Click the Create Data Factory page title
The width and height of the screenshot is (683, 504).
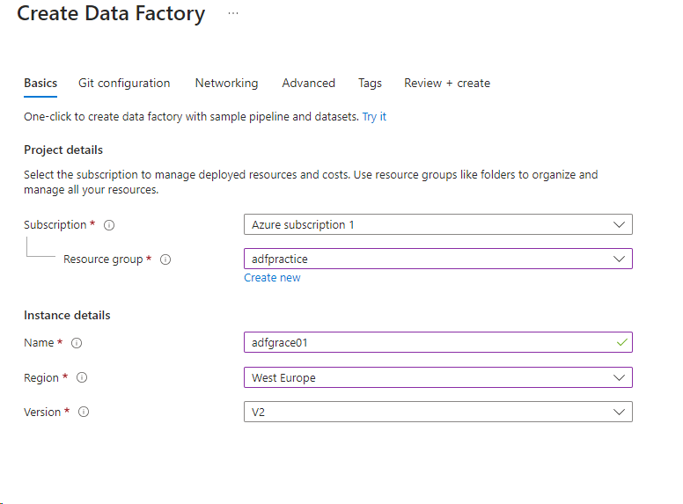pos(111,14)
